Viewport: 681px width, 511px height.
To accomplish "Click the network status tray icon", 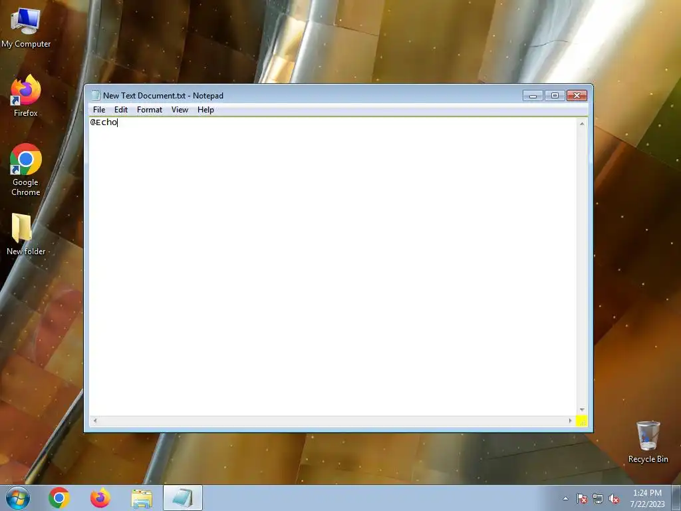I will (x=598, y=498).
